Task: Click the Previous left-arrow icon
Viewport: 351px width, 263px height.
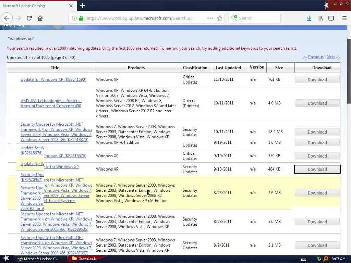Action: pyautogui.click(x=305, y=58)
